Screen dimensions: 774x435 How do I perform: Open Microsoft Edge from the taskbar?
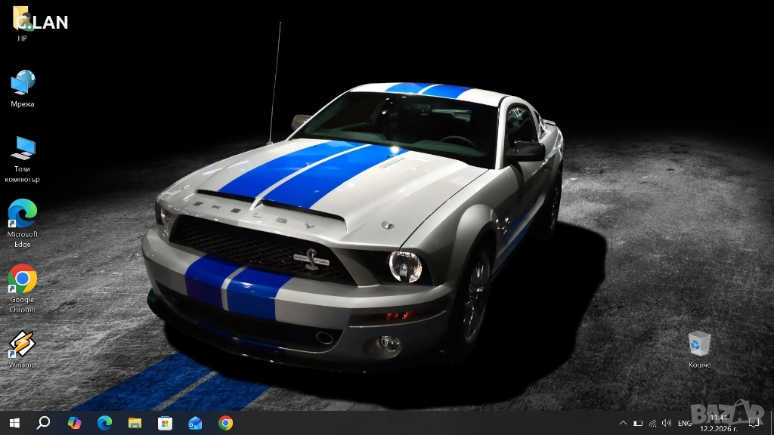[x=104, y=423]
